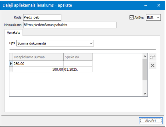
Task: Click the Kods field containing Piedz_pab
Action: [42, 17]
